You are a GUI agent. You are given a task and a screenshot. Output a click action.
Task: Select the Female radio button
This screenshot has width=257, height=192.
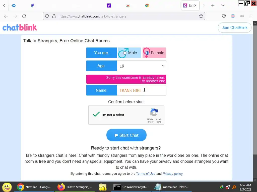147,53
